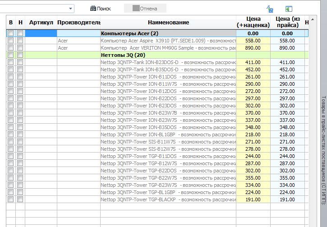Tick the В checkbox for Tower ION-B11DOS
The image size is (327, 227).
click(11, 77)
